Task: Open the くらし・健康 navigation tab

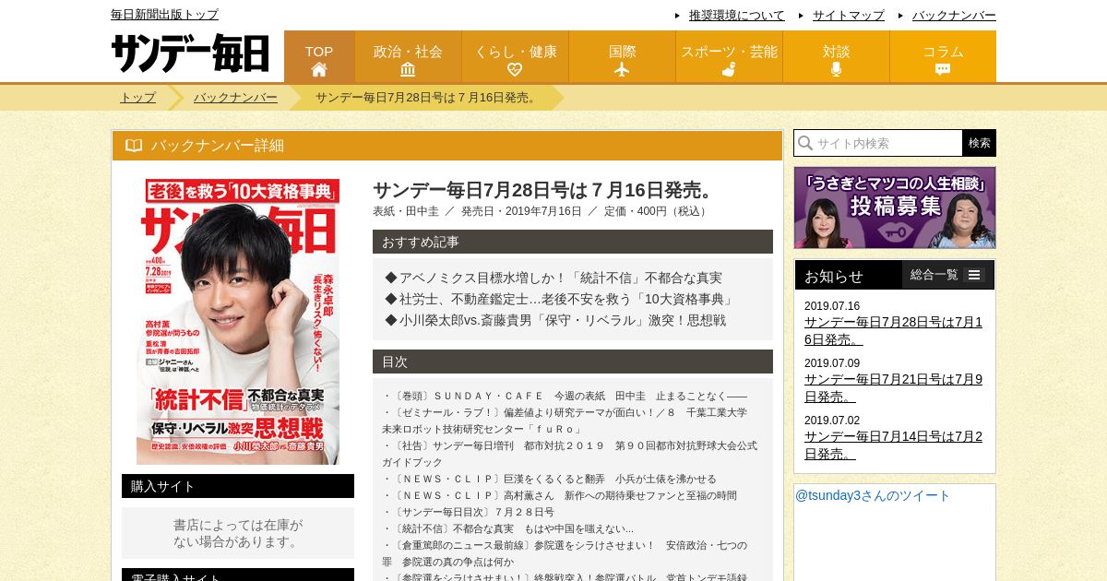Action: tap(515, 56)
